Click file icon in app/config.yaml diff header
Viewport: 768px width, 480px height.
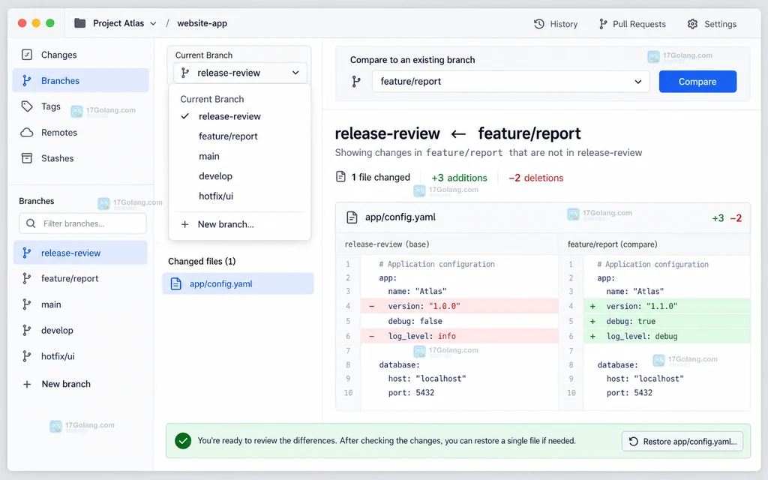click(x=352, y=217)
